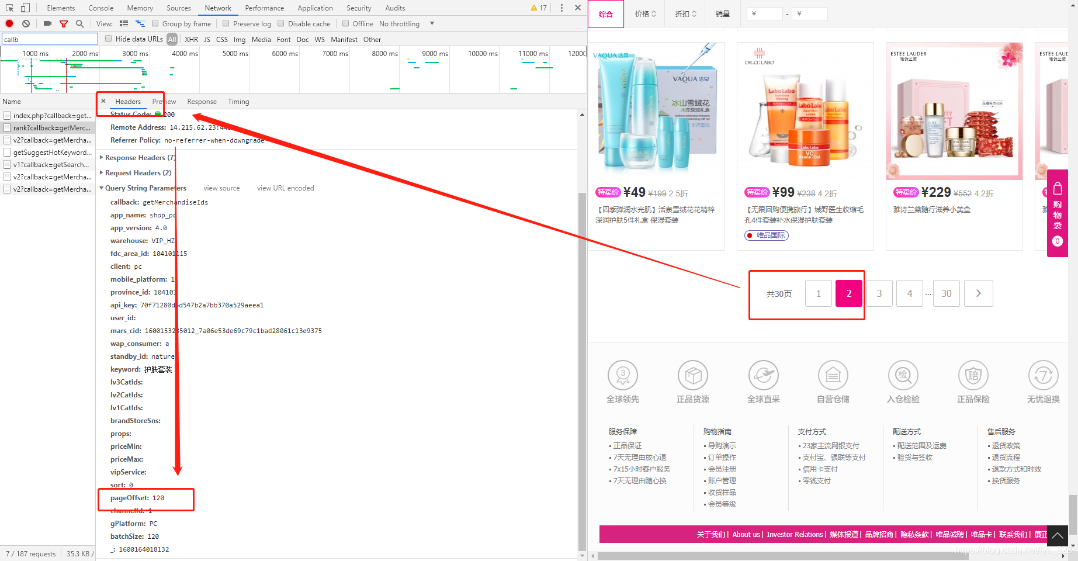Go to results page 3

pyautogui.click(x=879, y=293)
